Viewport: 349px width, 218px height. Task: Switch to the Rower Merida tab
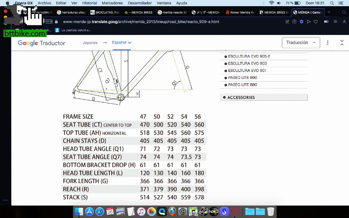pos(241,13)
